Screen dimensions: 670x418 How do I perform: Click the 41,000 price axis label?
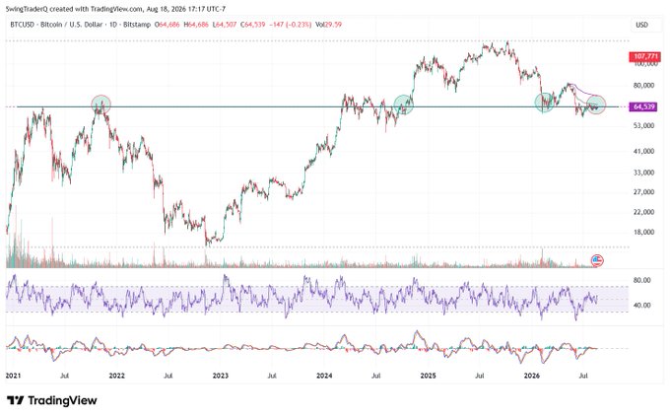[x=643, y=151]
